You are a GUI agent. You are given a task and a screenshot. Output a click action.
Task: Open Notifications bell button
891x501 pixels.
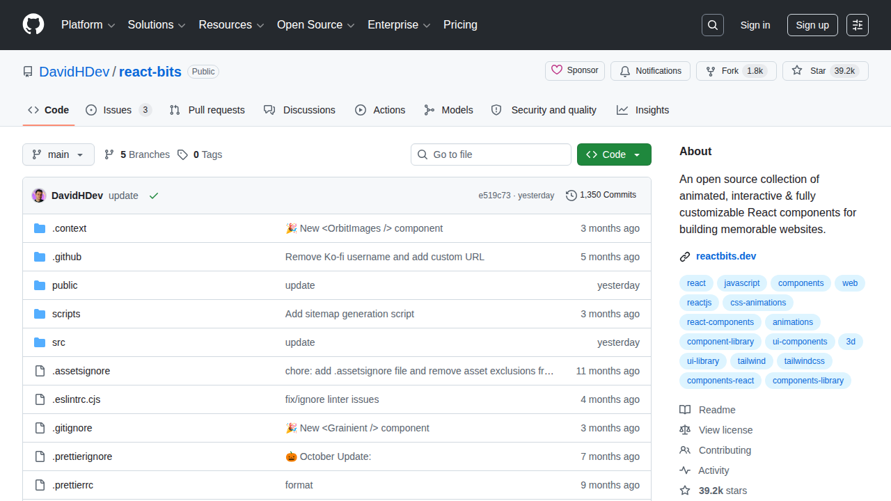pyautogui.click(x=650, y=71)
